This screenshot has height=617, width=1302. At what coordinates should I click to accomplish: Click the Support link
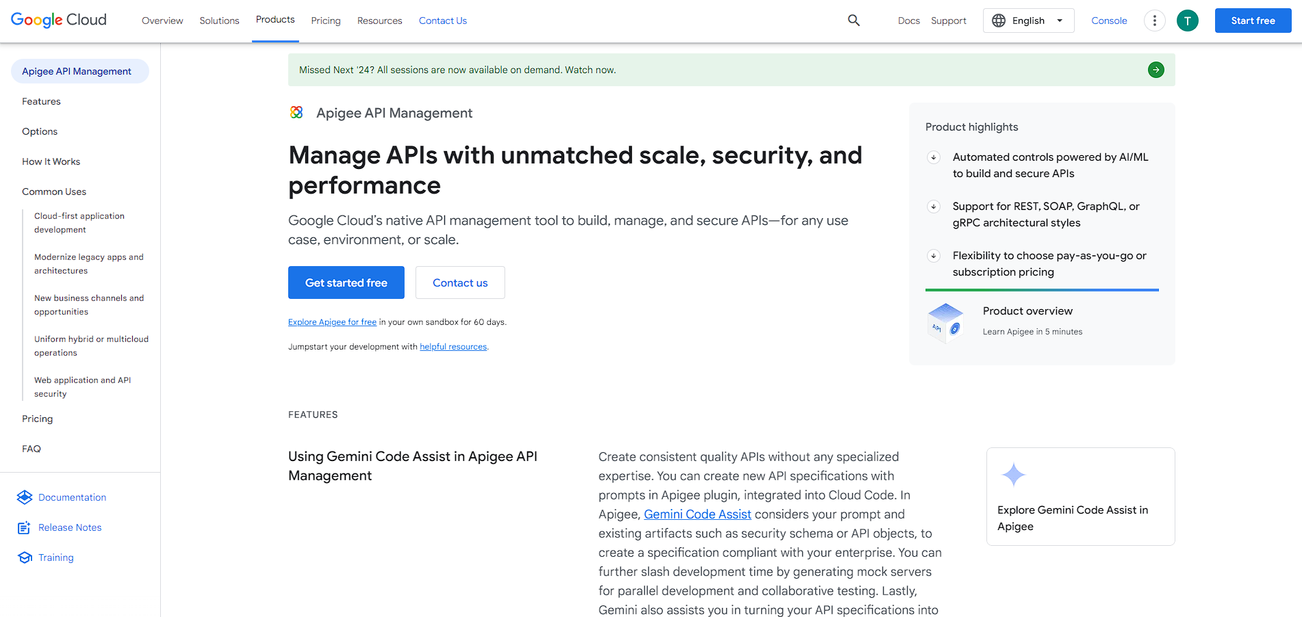[949, 21]
